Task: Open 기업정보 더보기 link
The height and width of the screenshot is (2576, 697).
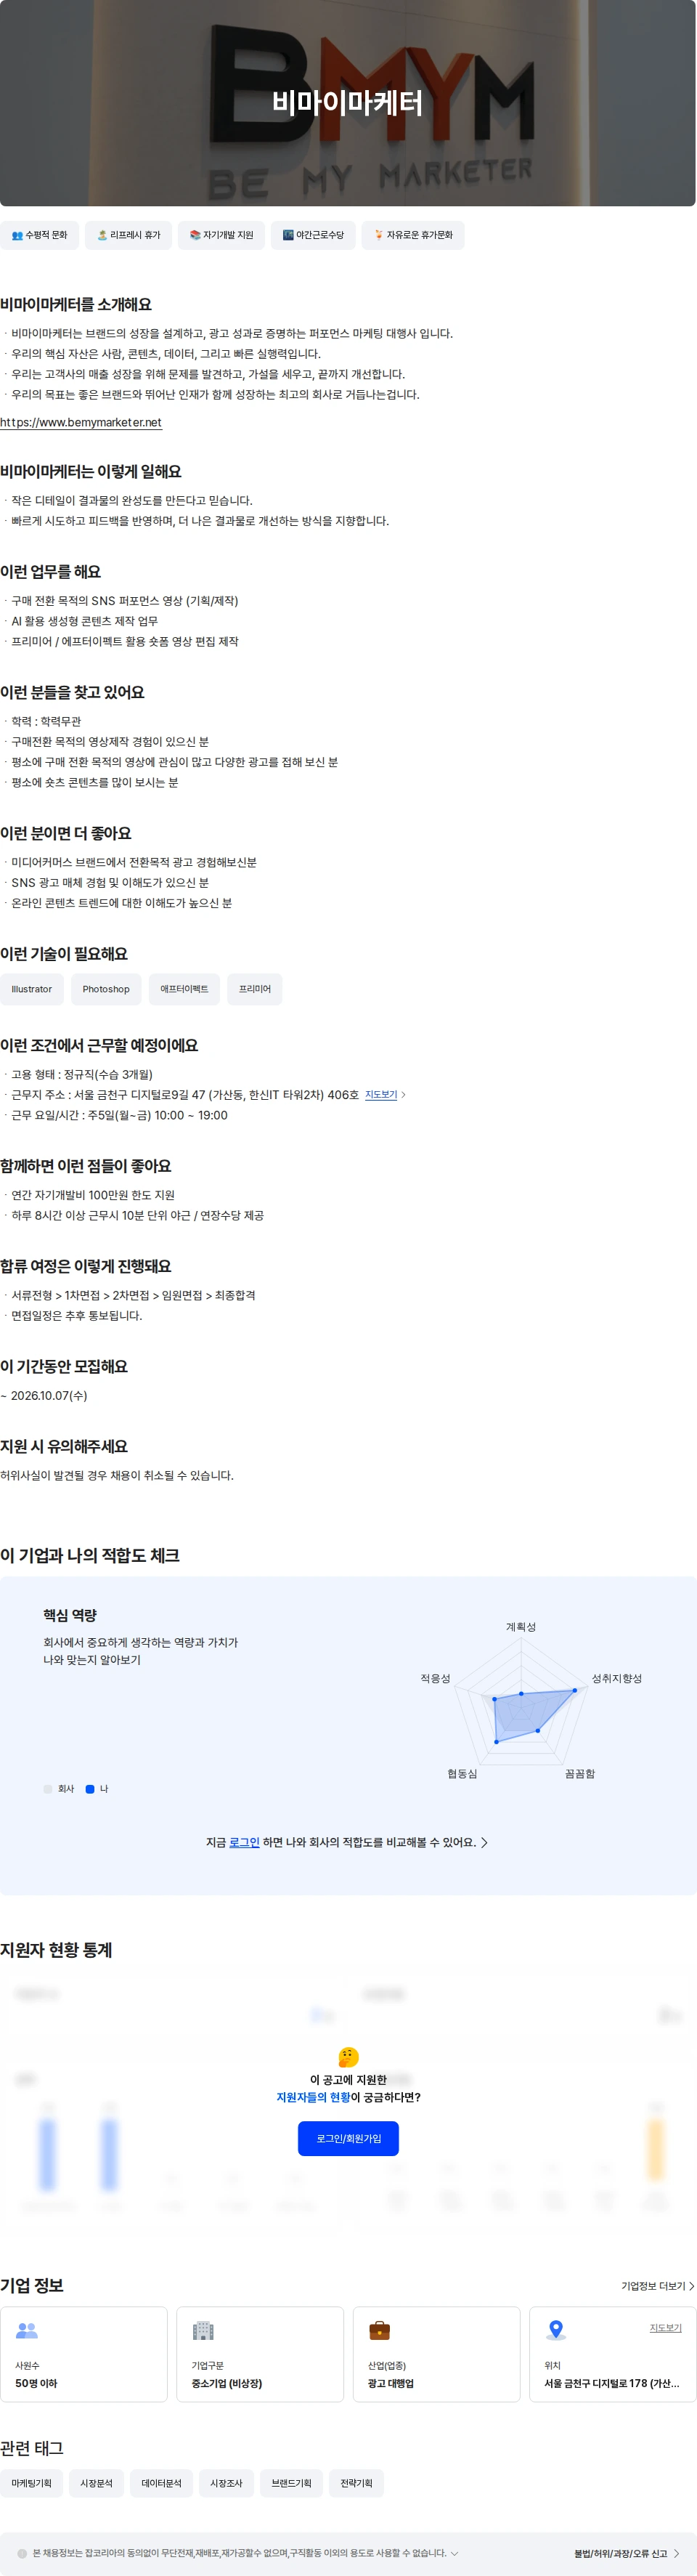Action: pyautogui.click(x=657, y=2286)
